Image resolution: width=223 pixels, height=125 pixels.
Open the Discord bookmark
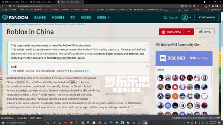(38, 10)
